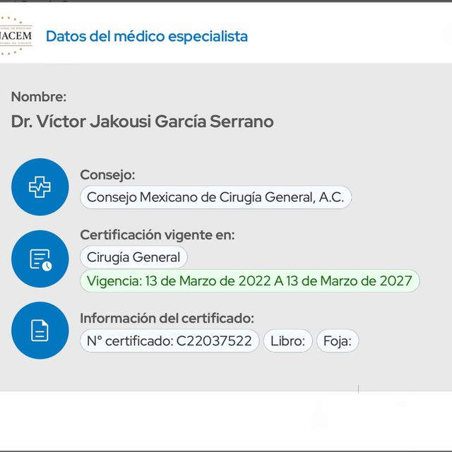Click the CONACEM logo at top left
452x452 pixels.
click(x=15, y=36)
